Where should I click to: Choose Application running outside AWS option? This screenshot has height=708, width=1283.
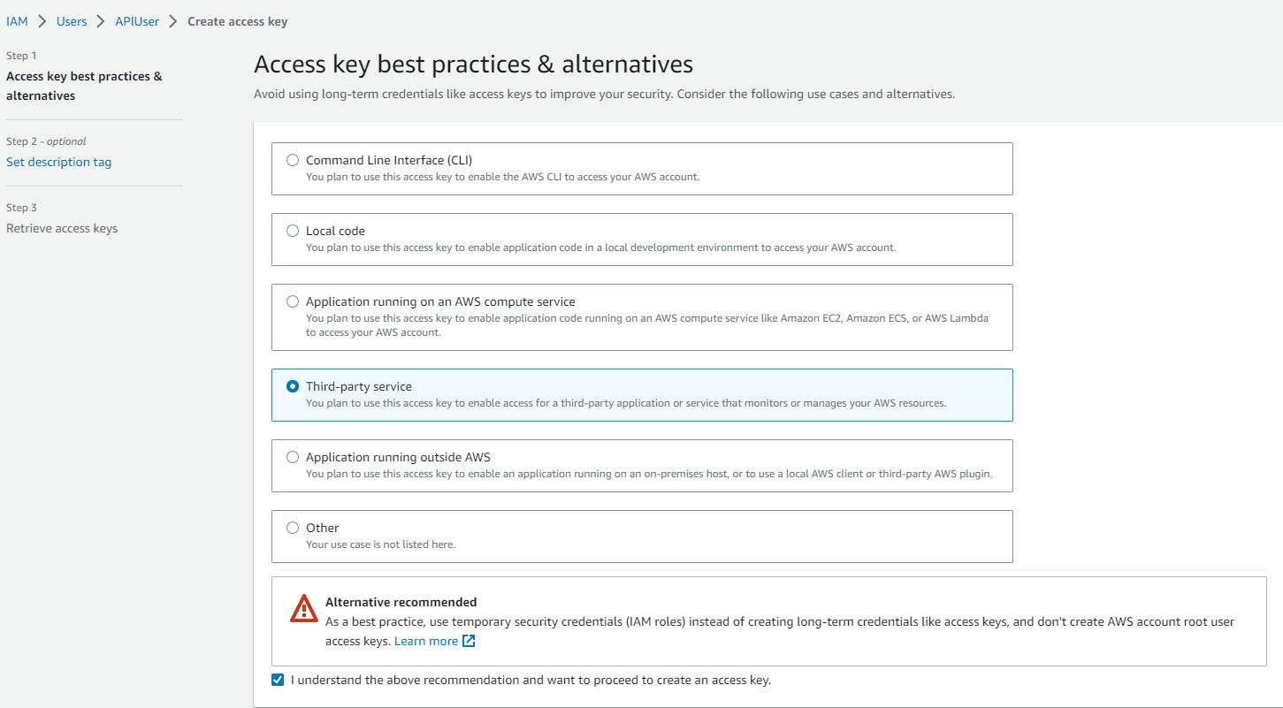[x=293, y=457]
